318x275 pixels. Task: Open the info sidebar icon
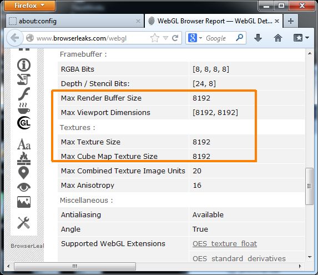click(24, 65)
